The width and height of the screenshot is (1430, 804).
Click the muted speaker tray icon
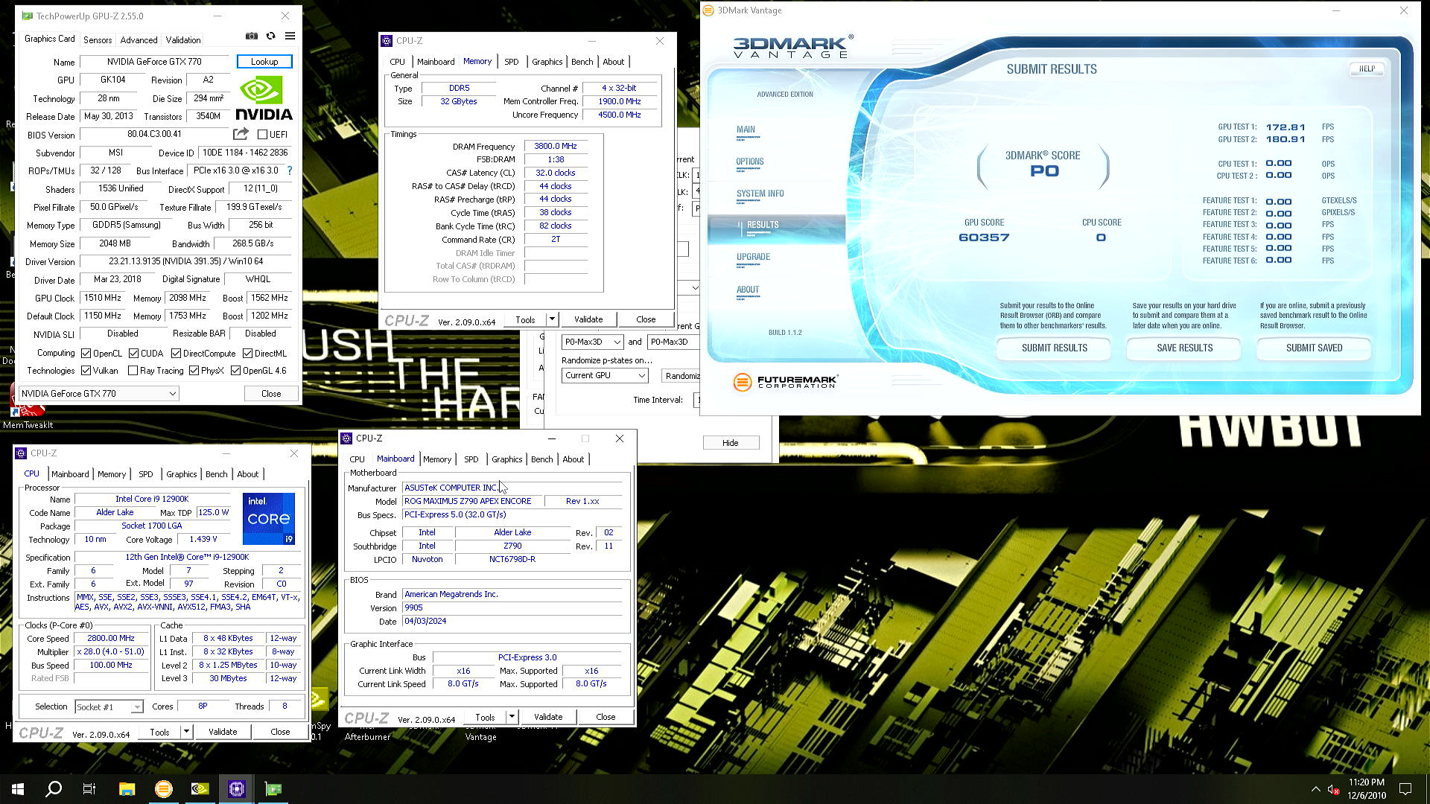1334,789
